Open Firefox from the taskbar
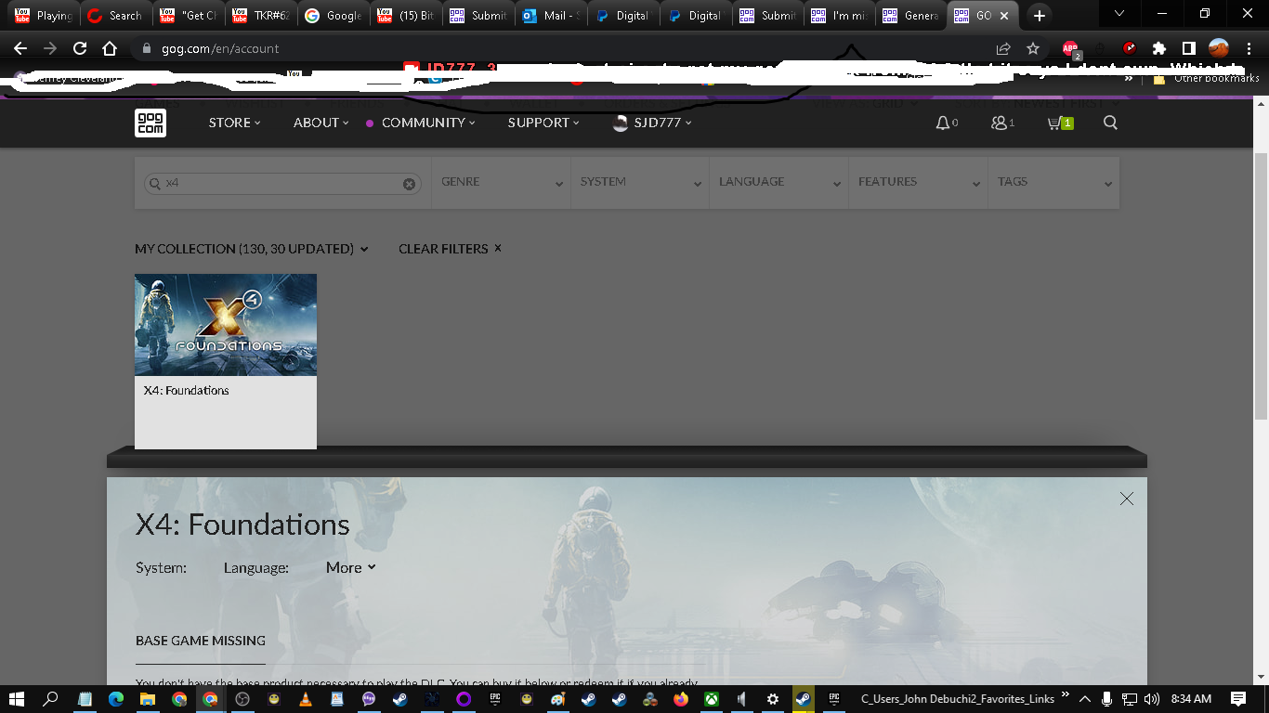The width and height of the screenshot is (1269, 713). [681, 699]
